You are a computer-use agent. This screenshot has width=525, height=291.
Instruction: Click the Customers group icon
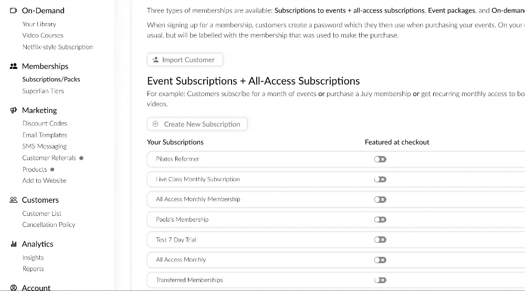tap(14, 200)
